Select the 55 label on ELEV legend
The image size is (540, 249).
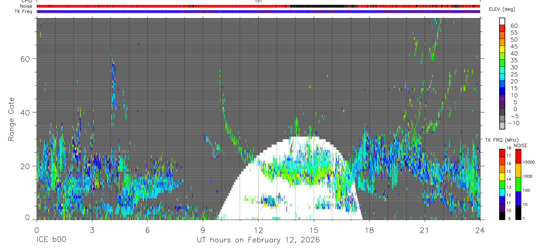[514, 33]
